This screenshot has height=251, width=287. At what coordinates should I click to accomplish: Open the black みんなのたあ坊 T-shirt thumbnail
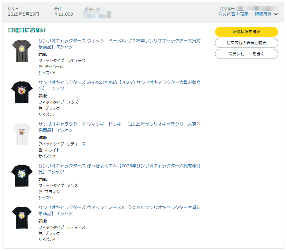coord(22,92)
